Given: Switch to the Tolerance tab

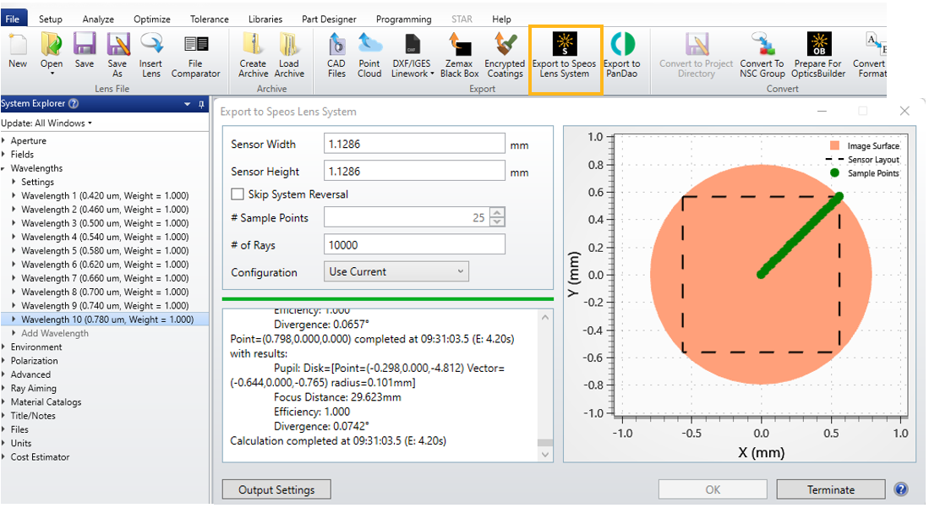Looking at the screenshot, I should [209, 19].
